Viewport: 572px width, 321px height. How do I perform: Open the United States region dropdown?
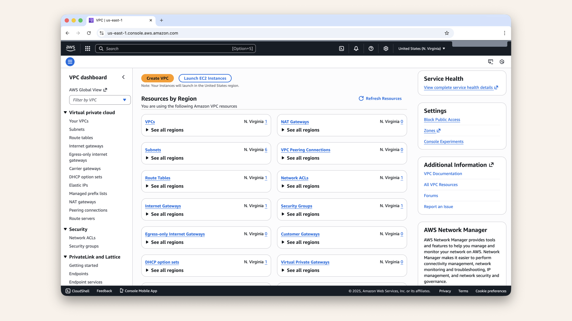421,48
